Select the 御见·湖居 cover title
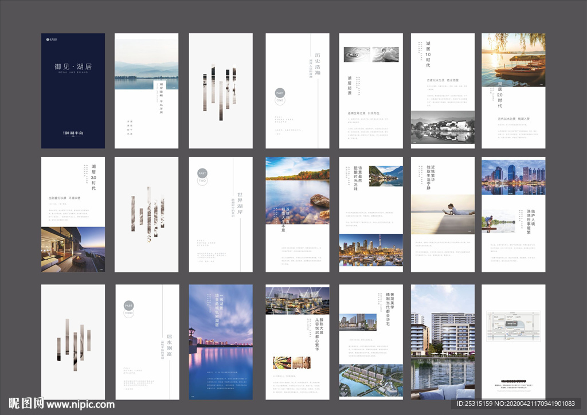This screenshot has width=587, height=415. click(73, 66)
